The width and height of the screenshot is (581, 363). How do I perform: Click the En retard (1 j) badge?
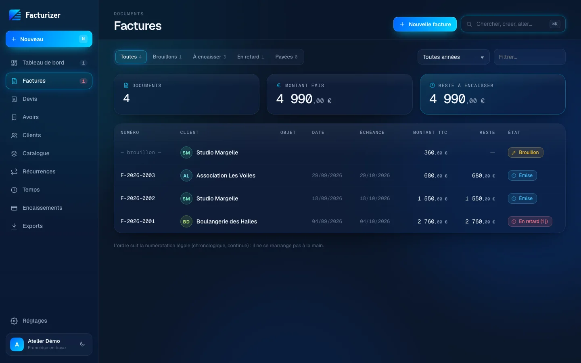point(530,221)
